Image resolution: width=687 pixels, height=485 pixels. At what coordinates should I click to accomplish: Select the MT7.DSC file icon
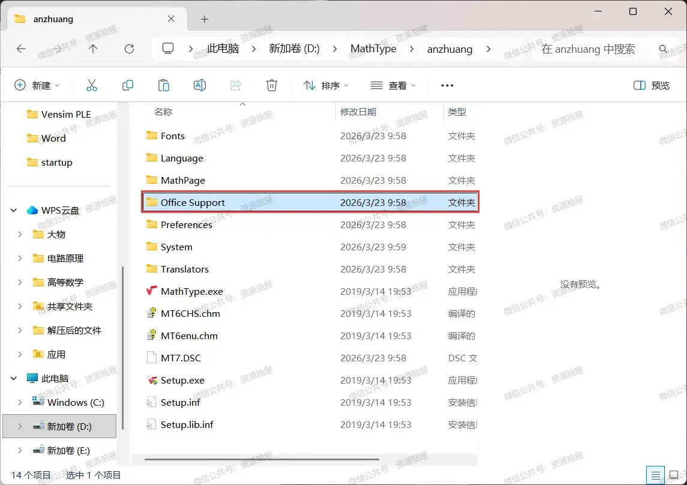point(152,358)
